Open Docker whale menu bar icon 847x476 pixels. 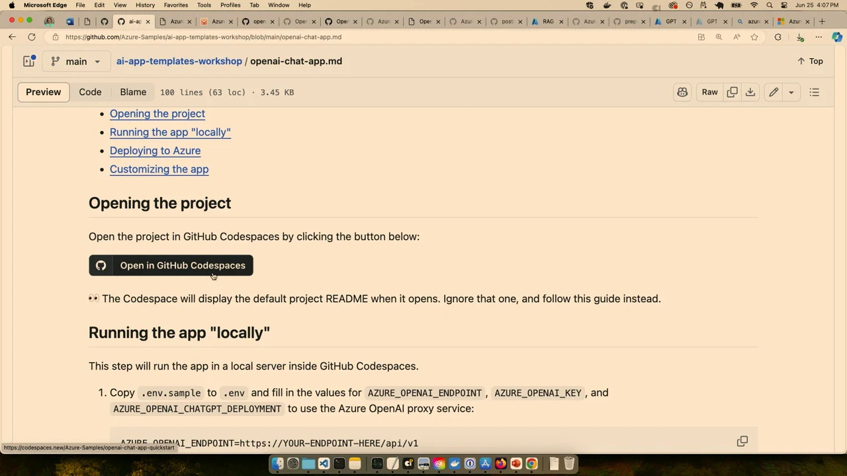(607, 5)
